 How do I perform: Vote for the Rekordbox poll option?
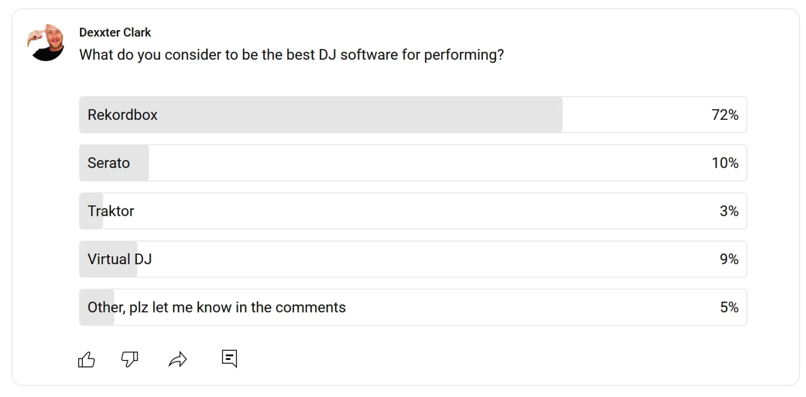[x=413, y=115]
